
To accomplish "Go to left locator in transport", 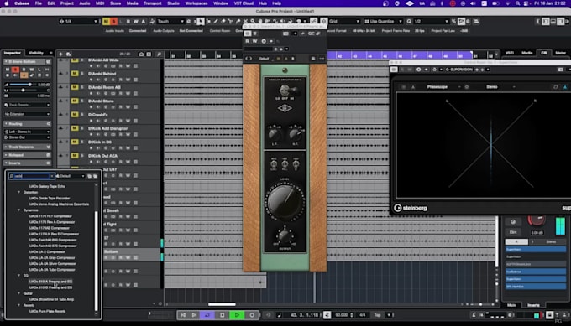I will click(183, 315).
